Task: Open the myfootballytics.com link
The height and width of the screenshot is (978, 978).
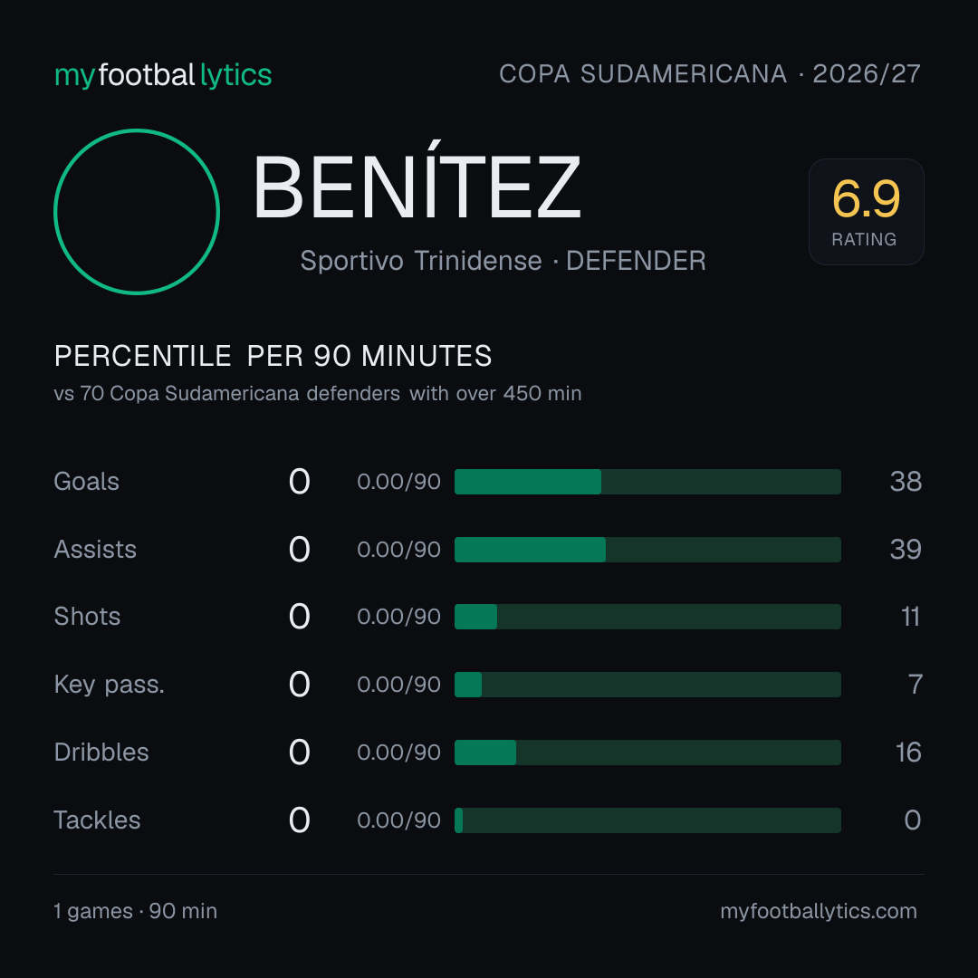Action: 819,911
